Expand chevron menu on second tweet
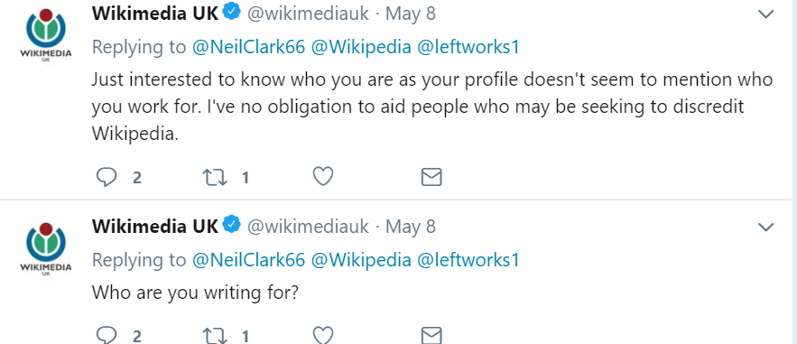This screenshot has height=344, width=797. coord(765,227)
